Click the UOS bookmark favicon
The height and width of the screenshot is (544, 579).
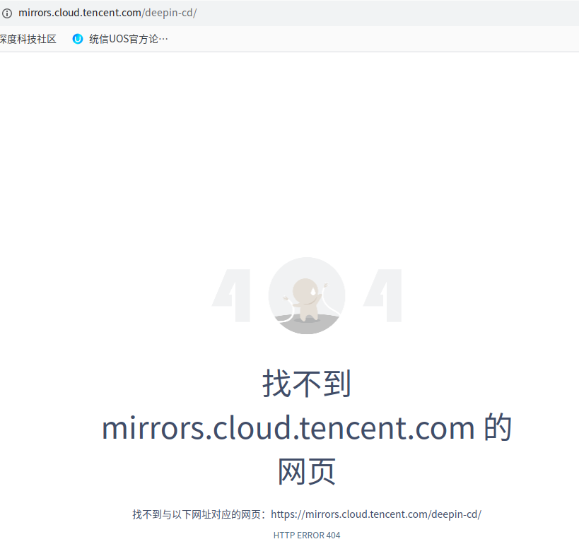(78, 39)
